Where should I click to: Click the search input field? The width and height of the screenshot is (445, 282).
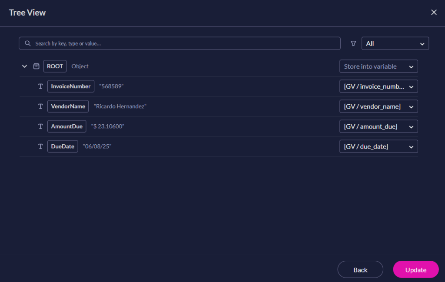point(174,43)
